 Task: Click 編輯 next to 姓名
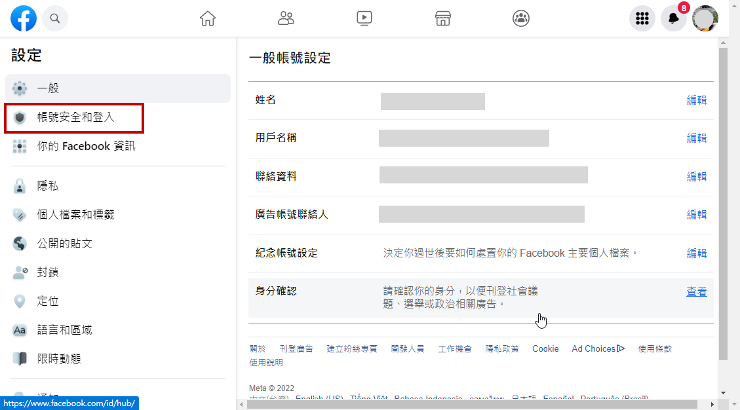[696, 100]
